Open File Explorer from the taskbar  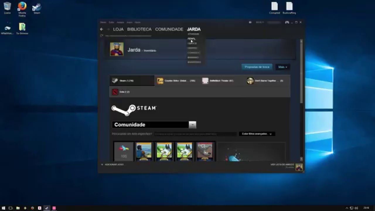click(x=18, y=208)
